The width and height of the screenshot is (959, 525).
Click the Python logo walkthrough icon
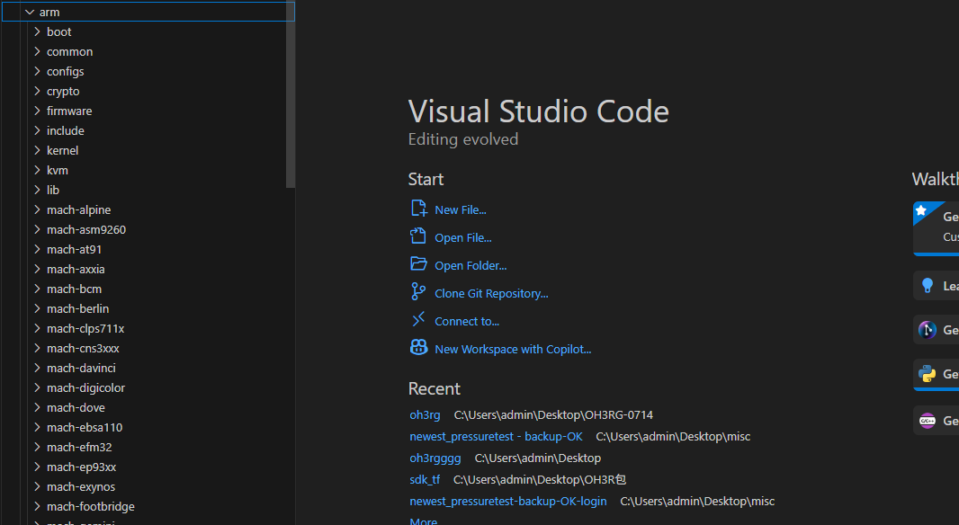coord(928,373)
